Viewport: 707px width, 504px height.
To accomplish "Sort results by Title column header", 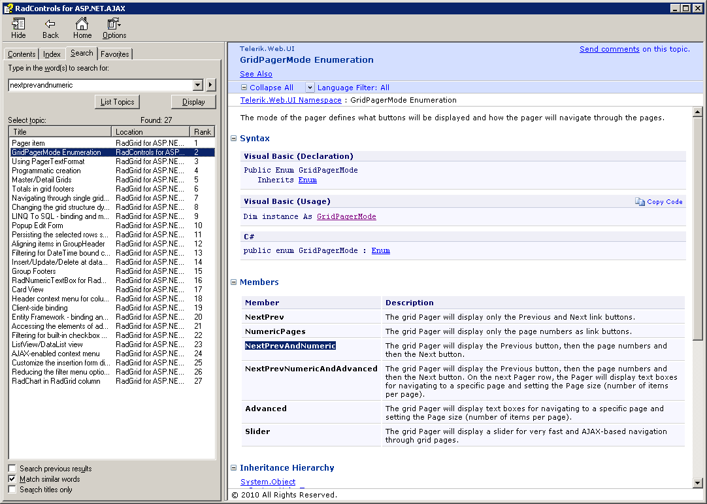I will (x=60, y=132).
